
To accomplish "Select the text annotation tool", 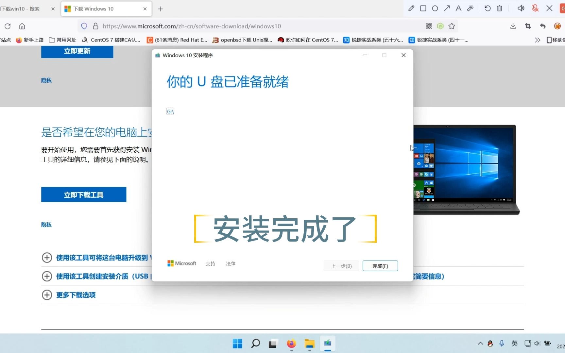I will coord(458,8).
